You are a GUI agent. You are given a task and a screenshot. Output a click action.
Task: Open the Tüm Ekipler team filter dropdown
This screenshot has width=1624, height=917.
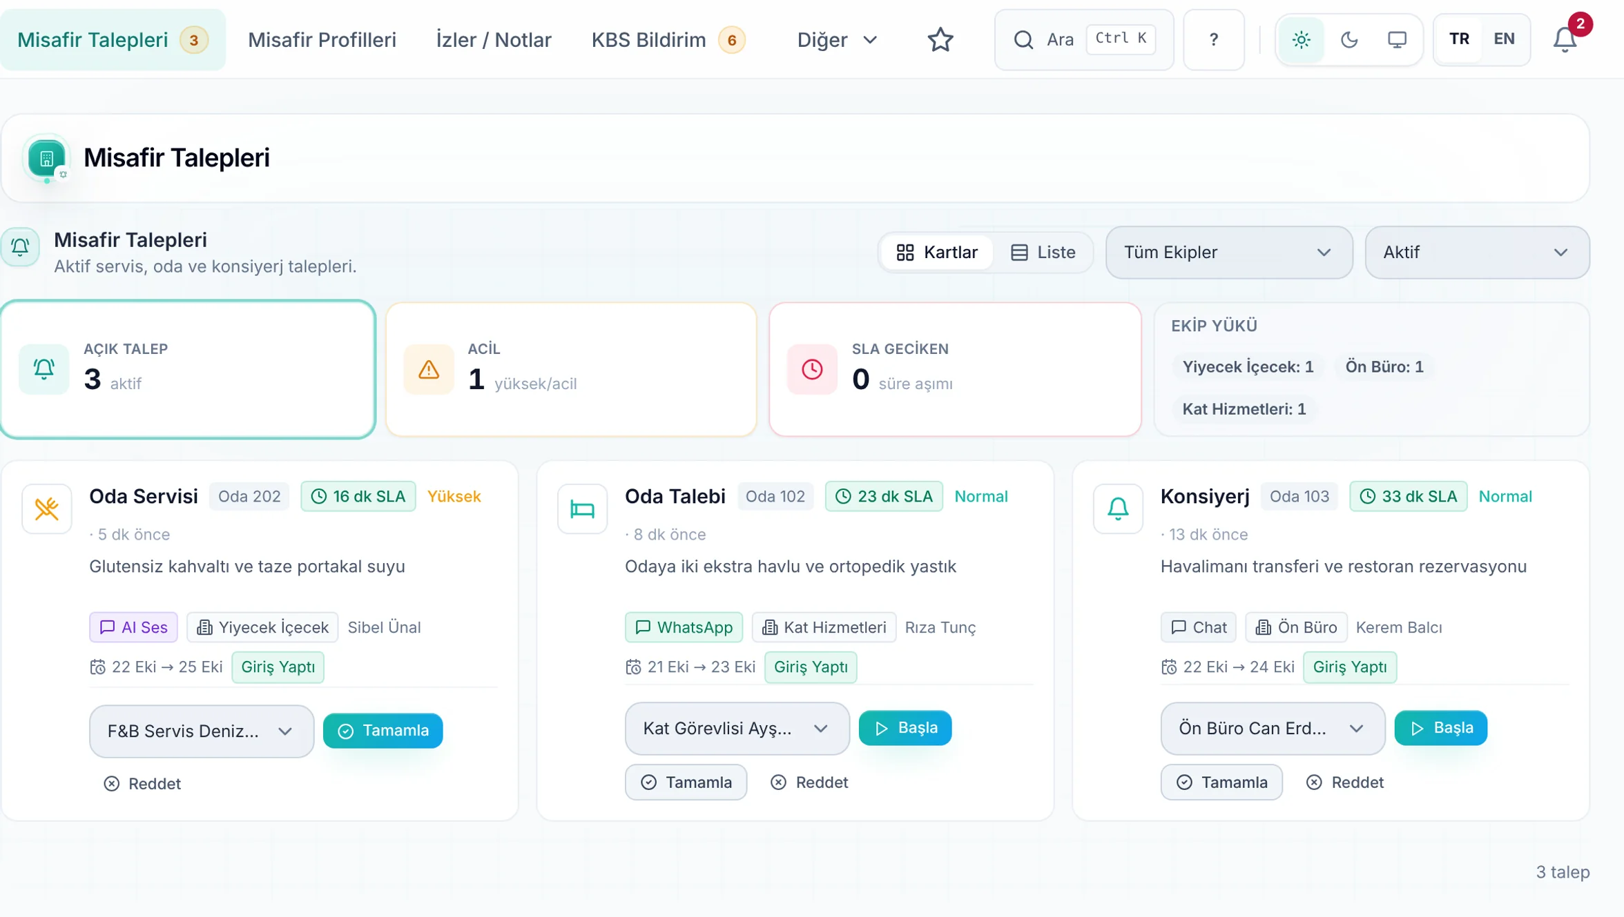1229,253
